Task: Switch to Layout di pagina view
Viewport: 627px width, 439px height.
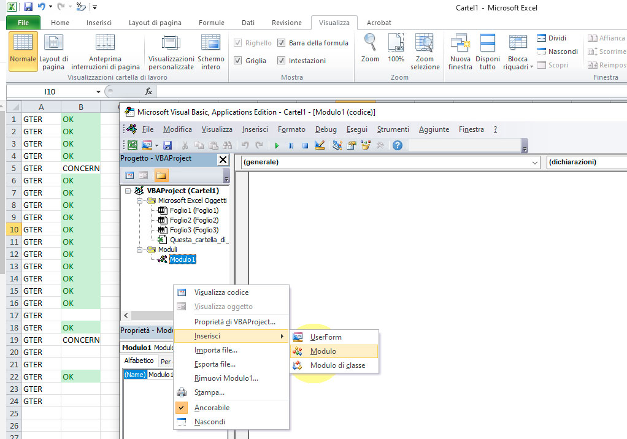Action: tap(53, 52)
